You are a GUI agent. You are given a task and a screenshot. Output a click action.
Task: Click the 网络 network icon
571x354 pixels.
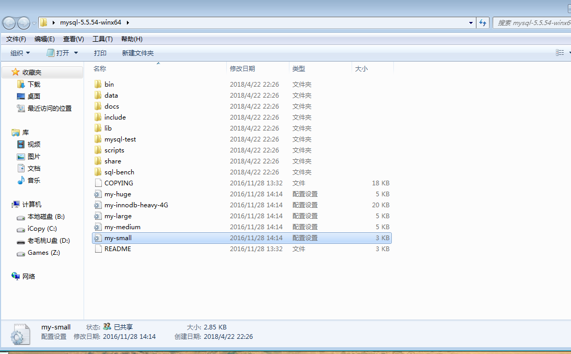[x=16, y=276]
